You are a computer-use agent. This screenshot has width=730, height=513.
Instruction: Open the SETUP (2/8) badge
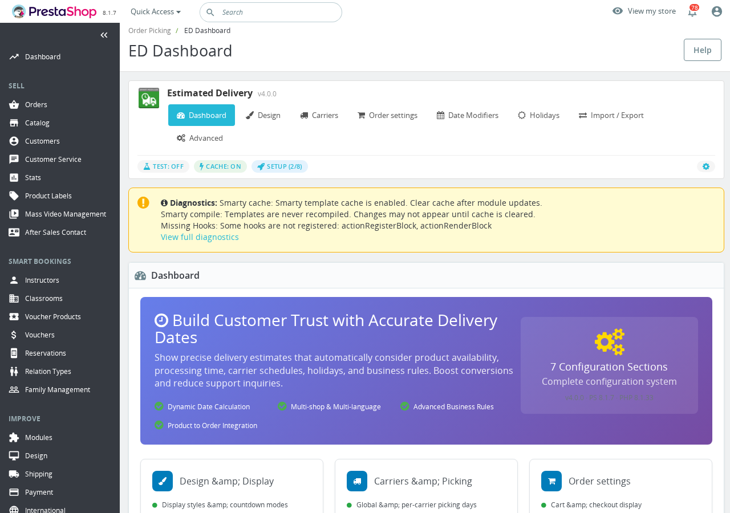point(279,166)
